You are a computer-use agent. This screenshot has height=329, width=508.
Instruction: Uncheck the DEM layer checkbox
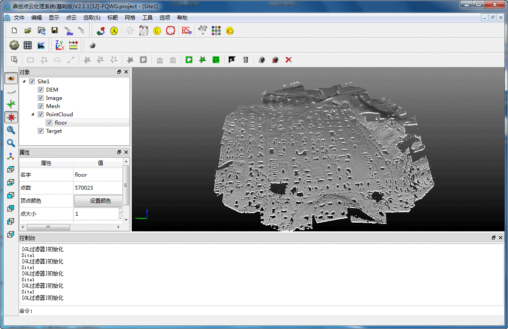pyautogui.click(x=40, y=90)
